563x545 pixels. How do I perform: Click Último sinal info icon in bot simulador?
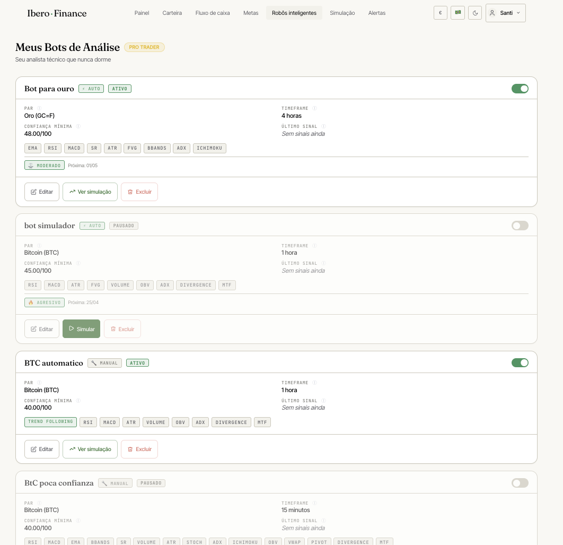click(x=323, y=263)
